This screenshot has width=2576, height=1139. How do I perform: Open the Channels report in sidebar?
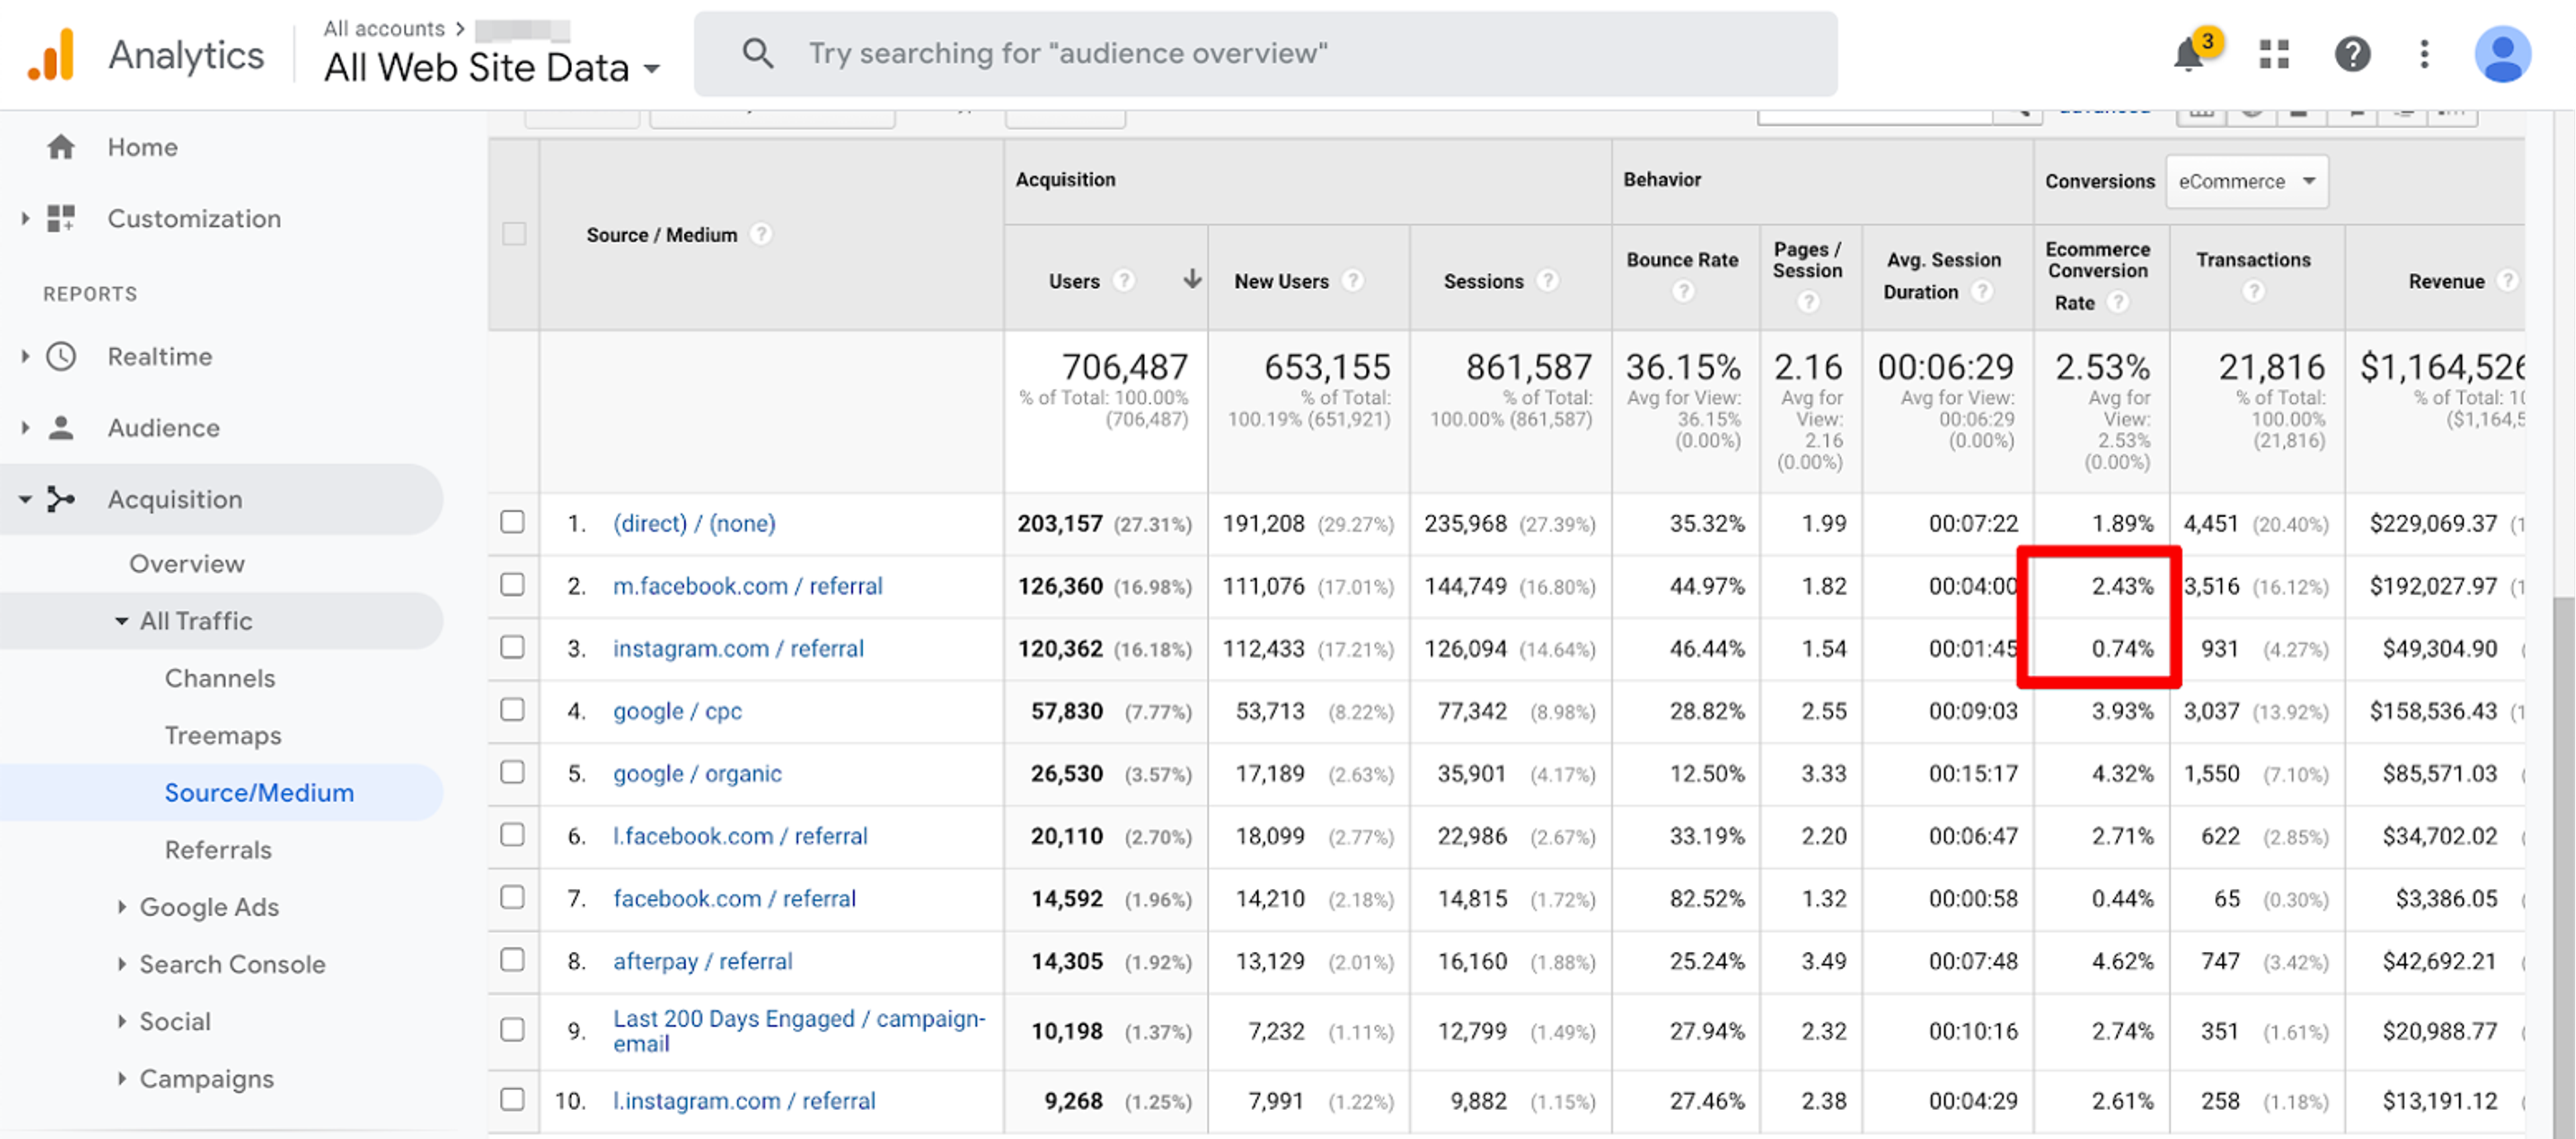coord(220,678)
